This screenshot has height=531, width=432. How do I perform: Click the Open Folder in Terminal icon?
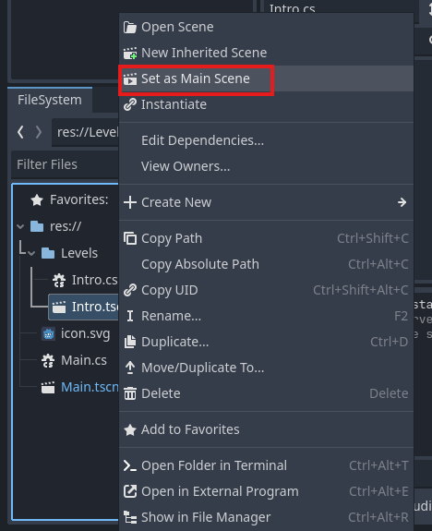[x=130, y=465]
